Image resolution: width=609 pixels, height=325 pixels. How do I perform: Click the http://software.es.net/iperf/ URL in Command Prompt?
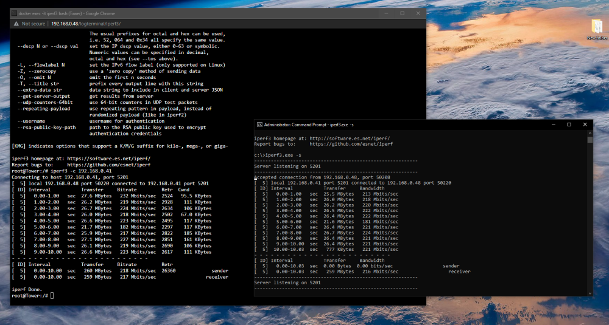coord(350,139)
